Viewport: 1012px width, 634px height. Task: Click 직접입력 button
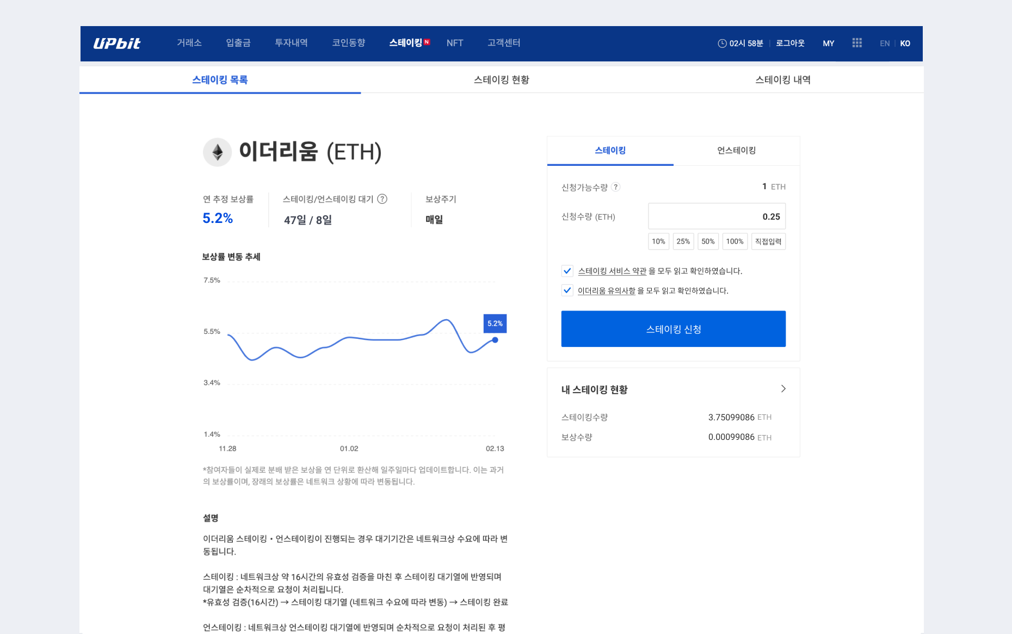(x=768, y=241)
